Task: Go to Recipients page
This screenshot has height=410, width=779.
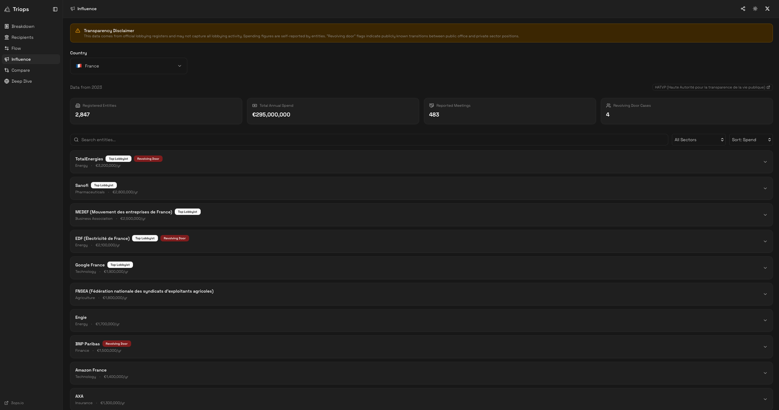Action: [x=22, y=37]
